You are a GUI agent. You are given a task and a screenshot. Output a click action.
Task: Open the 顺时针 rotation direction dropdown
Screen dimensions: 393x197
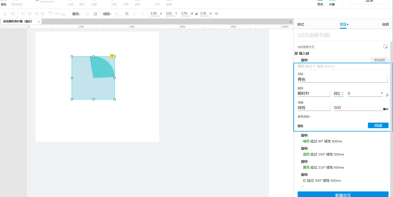(314, 94)
